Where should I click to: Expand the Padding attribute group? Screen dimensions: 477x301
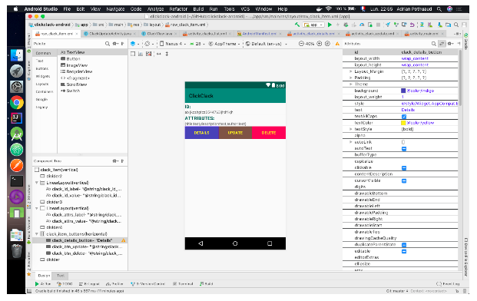(351, 78)
